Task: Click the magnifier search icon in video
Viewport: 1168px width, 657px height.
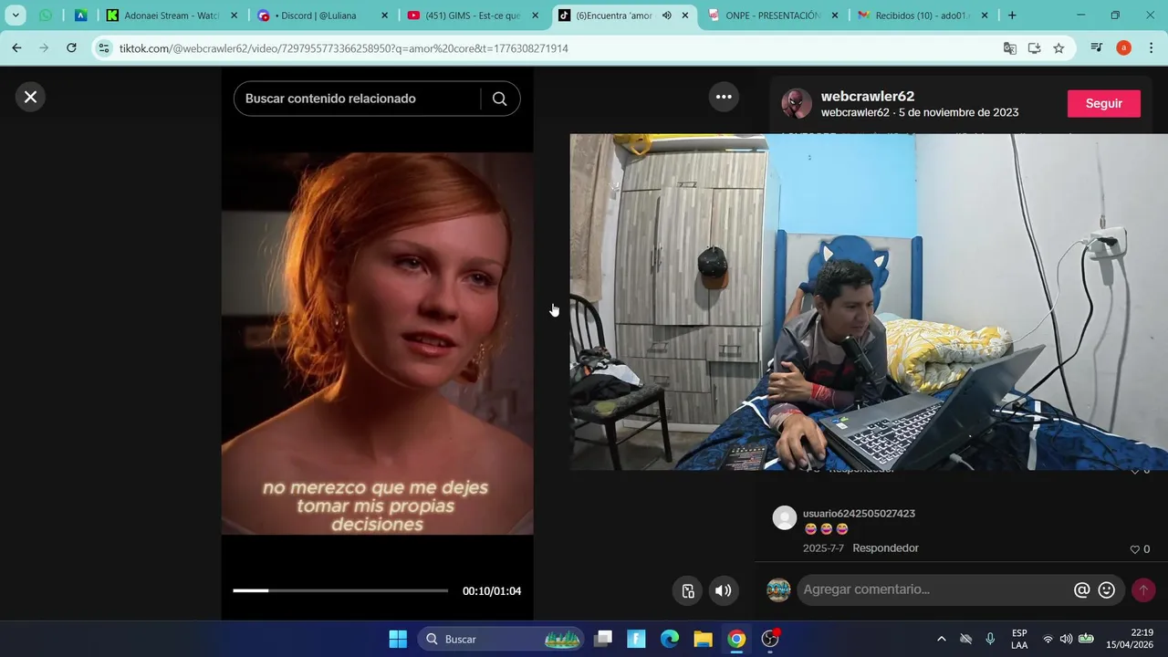Action: (499, 99)
